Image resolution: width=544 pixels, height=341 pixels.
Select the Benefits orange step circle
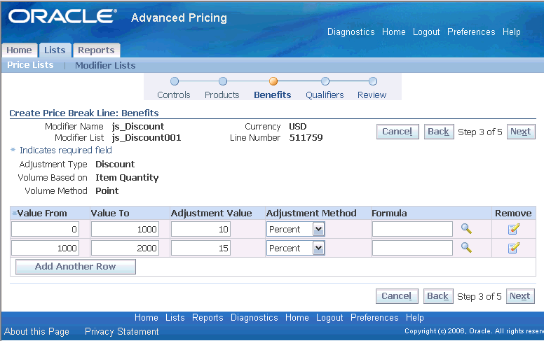click(273, 81)
